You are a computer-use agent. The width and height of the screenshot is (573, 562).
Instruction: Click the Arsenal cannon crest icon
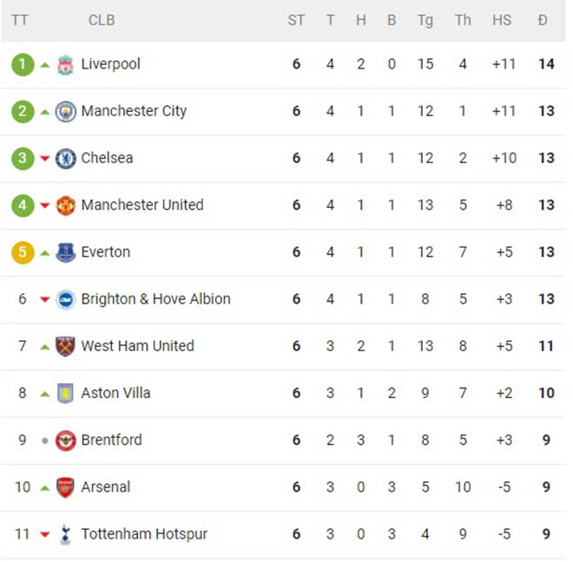(65, 487)
